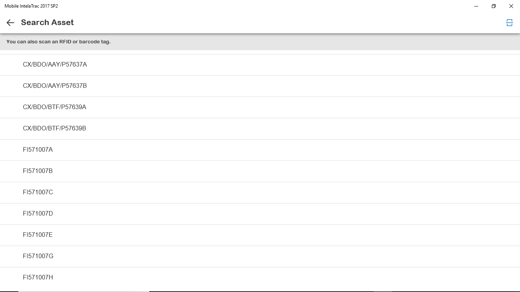Close the Mobile IntelaTrac 2017 SP2 window
The image size is (520, 292).
pos(511,6)
